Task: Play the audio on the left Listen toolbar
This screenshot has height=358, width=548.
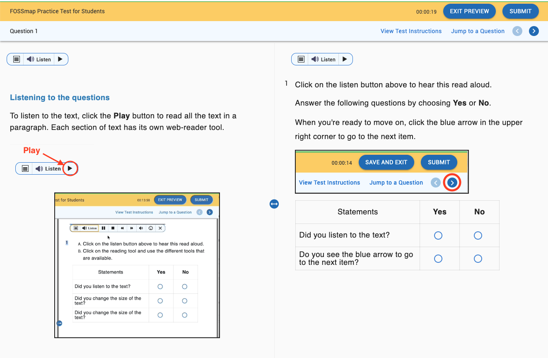Action: click(60, 59)
